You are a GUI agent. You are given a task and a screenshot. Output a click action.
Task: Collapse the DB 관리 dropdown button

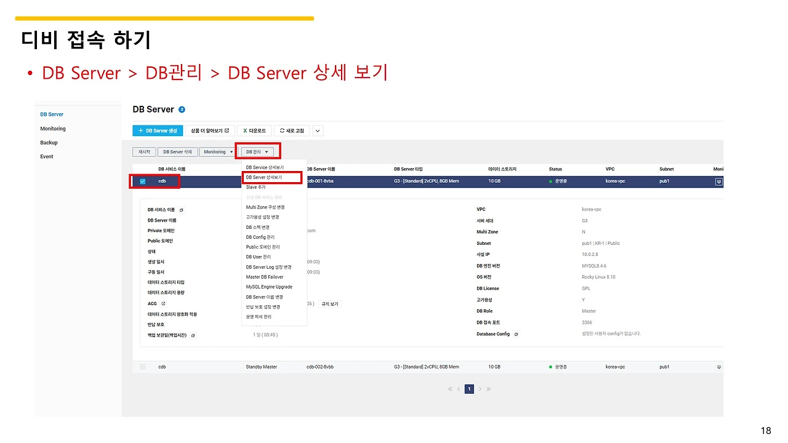click(x=257, y=151)
